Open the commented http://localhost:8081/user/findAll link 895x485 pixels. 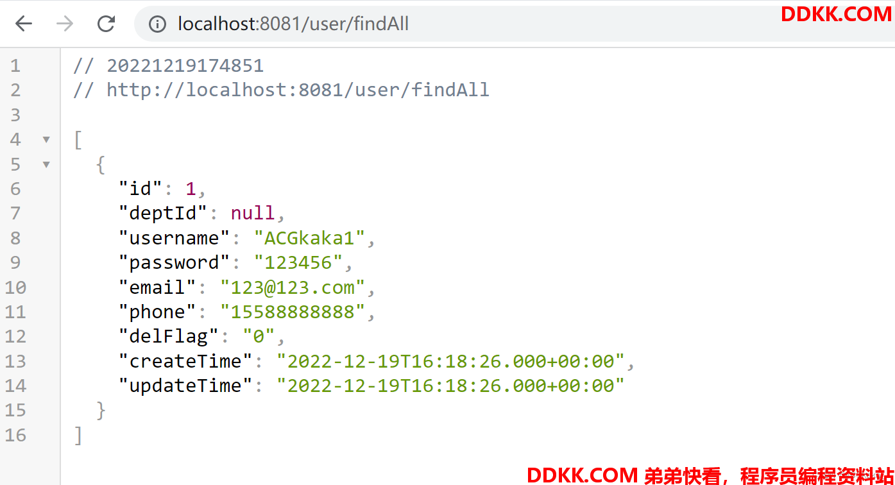tap(298, 90)
